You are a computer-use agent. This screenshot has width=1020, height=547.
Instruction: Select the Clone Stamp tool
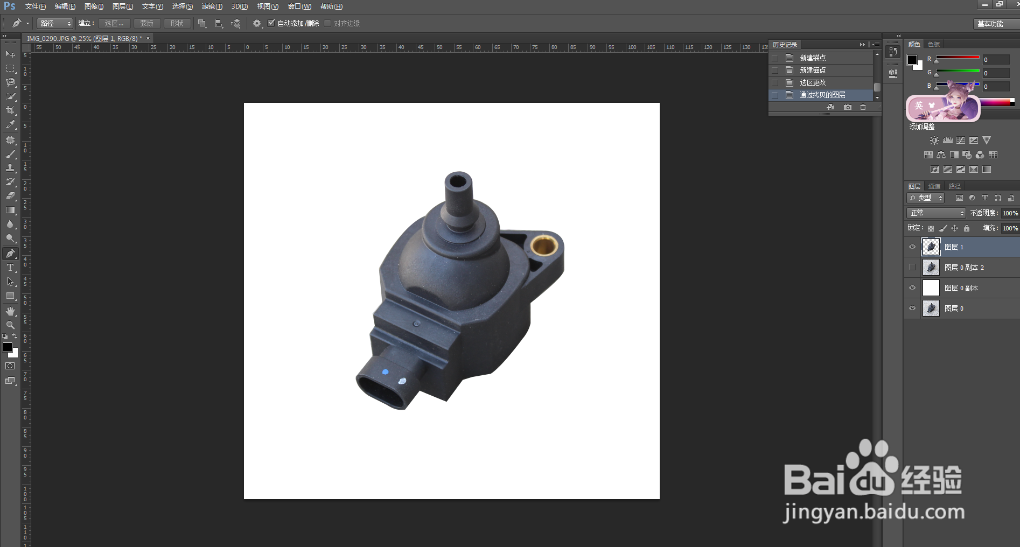(10, 168)
